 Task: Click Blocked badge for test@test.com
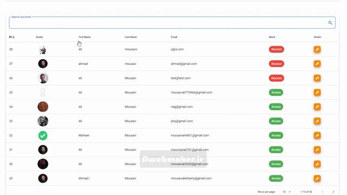click(277, 78)
